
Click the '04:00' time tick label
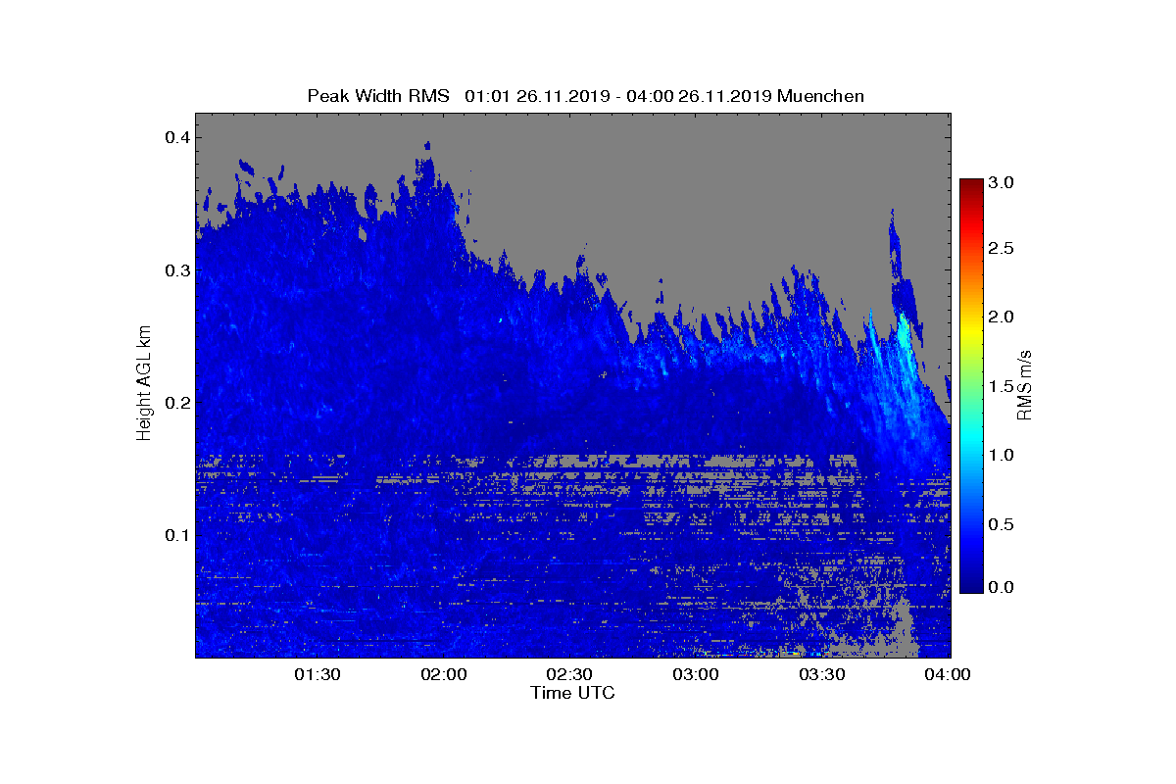click(949, 674)
